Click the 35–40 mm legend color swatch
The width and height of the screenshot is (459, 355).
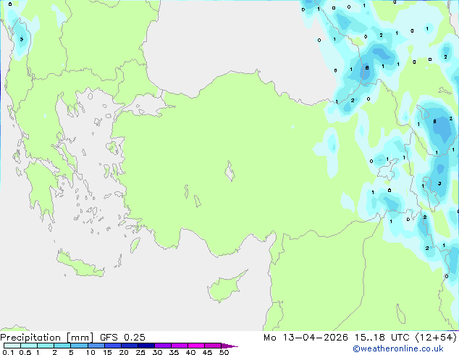point(179,346)
